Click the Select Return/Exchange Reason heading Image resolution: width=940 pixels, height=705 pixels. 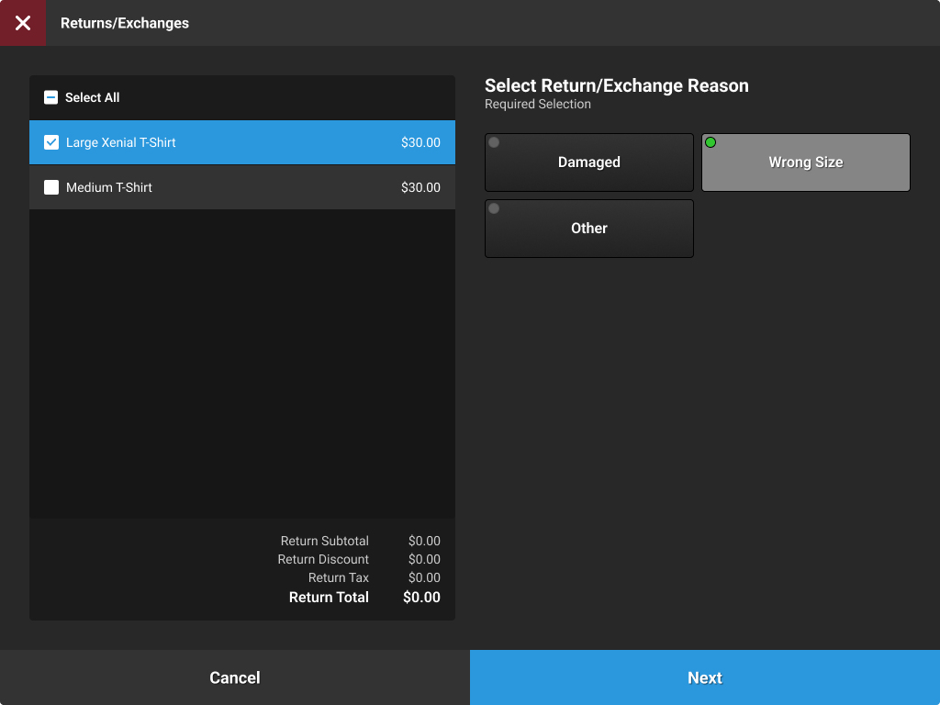pos(617,85)
